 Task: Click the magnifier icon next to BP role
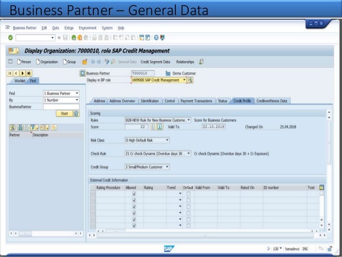(x=190, y=80)
